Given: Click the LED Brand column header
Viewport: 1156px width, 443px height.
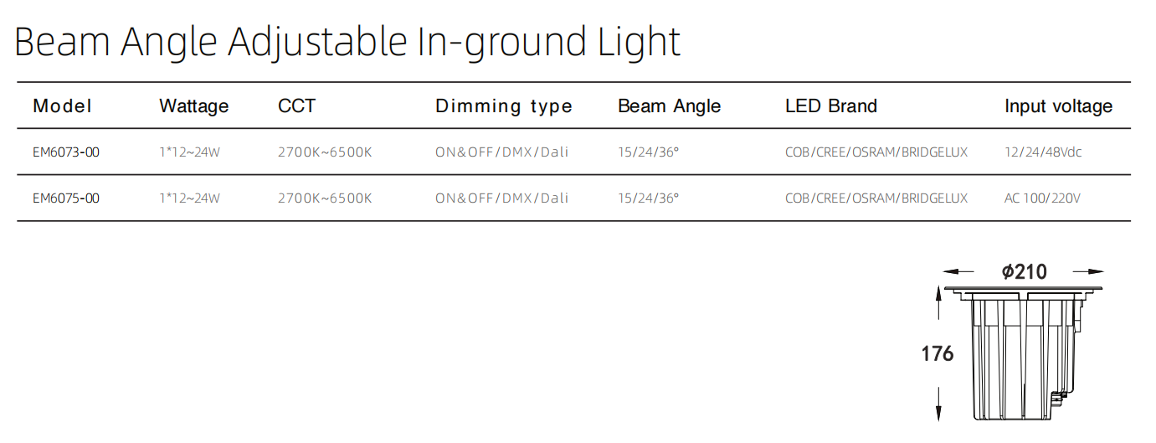Looking at the screenshot, I should pyautogui.click(x=830, y=106).
